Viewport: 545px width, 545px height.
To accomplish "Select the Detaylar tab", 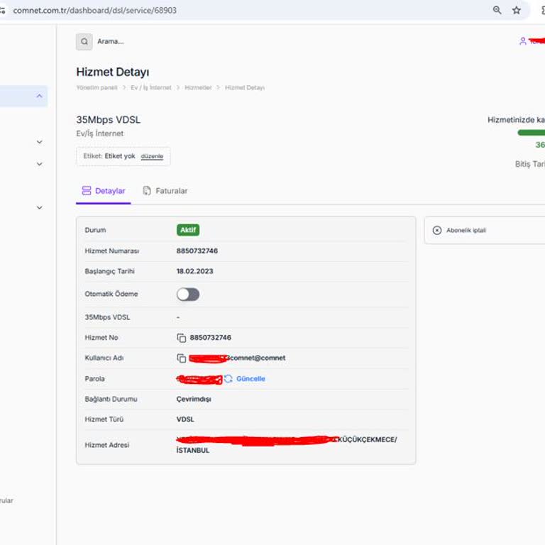I will click(104, 191).
